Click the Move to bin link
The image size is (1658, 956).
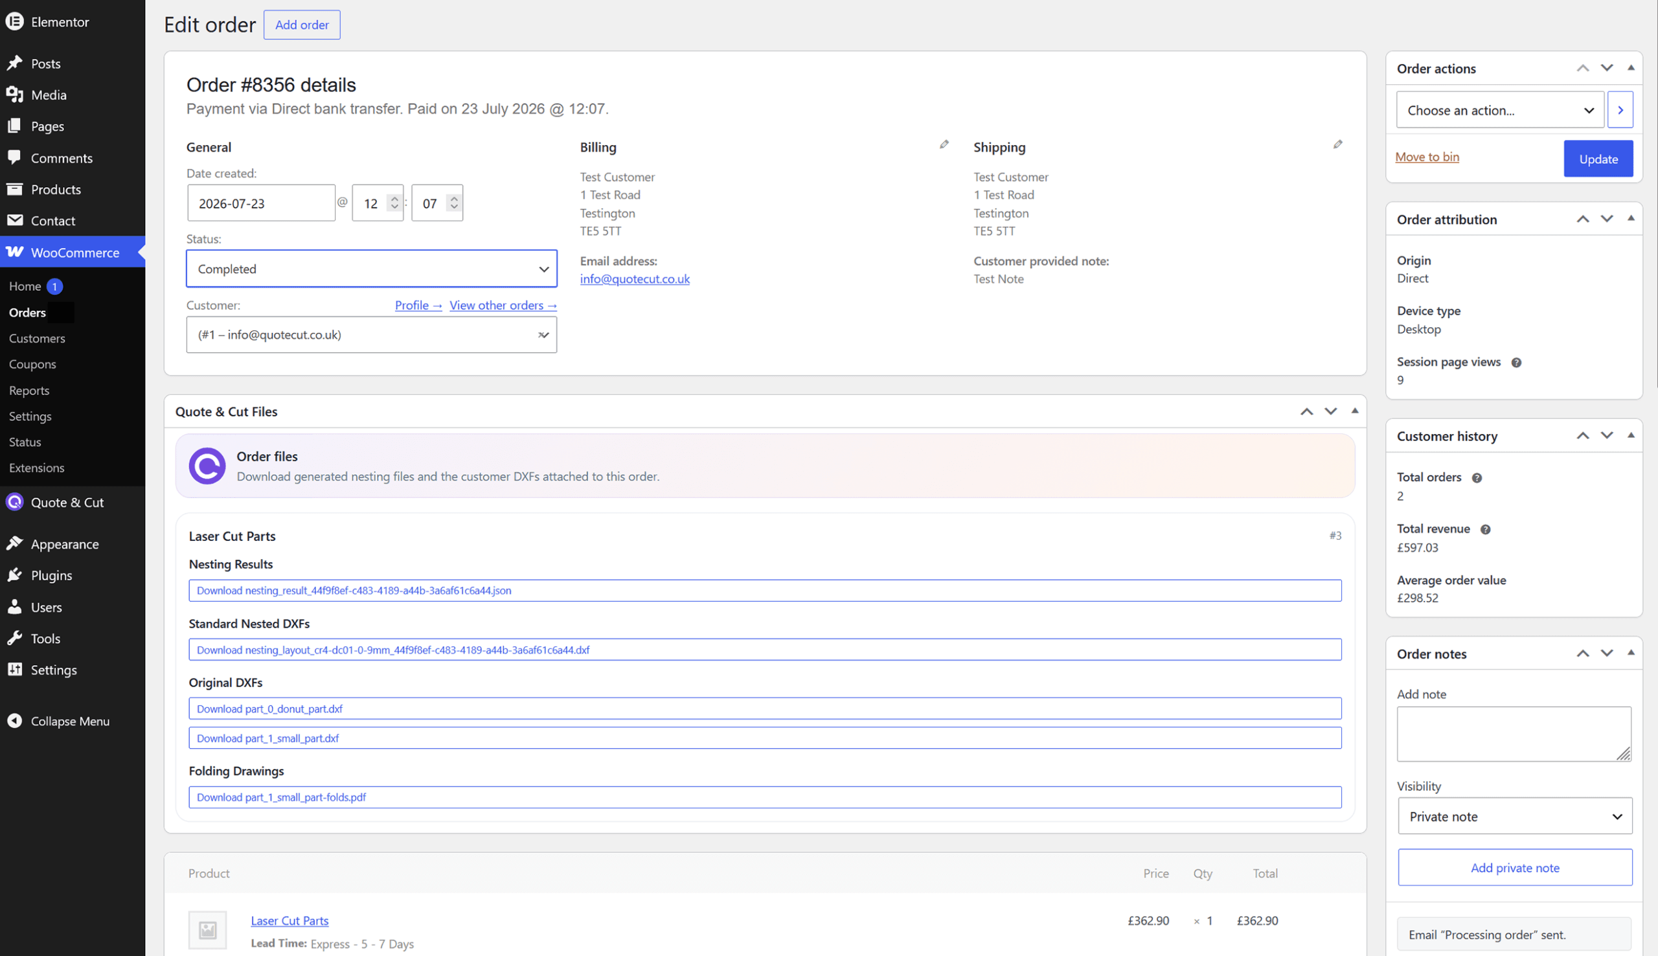coord(1427,157)
